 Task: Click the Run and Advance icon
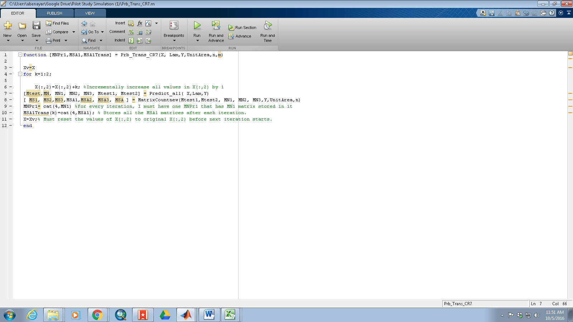click(216, 26)
